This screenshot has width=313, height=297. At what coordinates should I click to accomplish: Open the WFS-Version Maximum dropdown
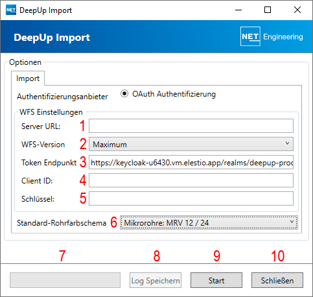[191, 144]
